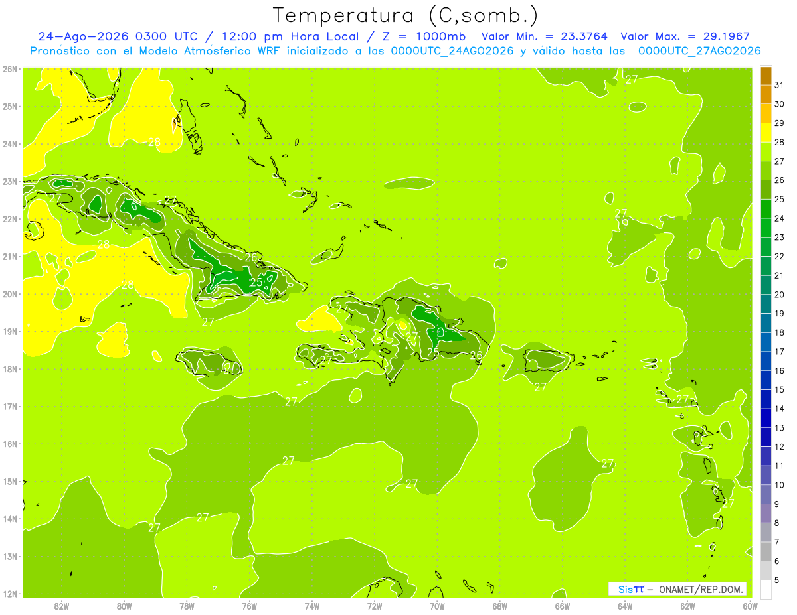Click the "11" label on the color scale
797x615 pixels.
click(780, 466)
